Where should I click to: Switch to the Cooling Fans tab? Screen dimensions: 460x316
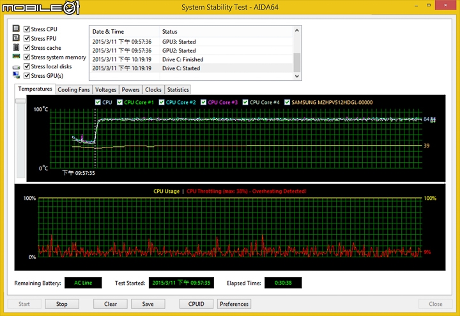click(x=73, y=90)
